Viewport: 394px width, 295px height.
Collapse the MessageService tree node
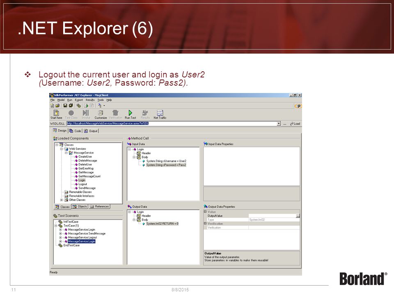(x=66, y=153)
